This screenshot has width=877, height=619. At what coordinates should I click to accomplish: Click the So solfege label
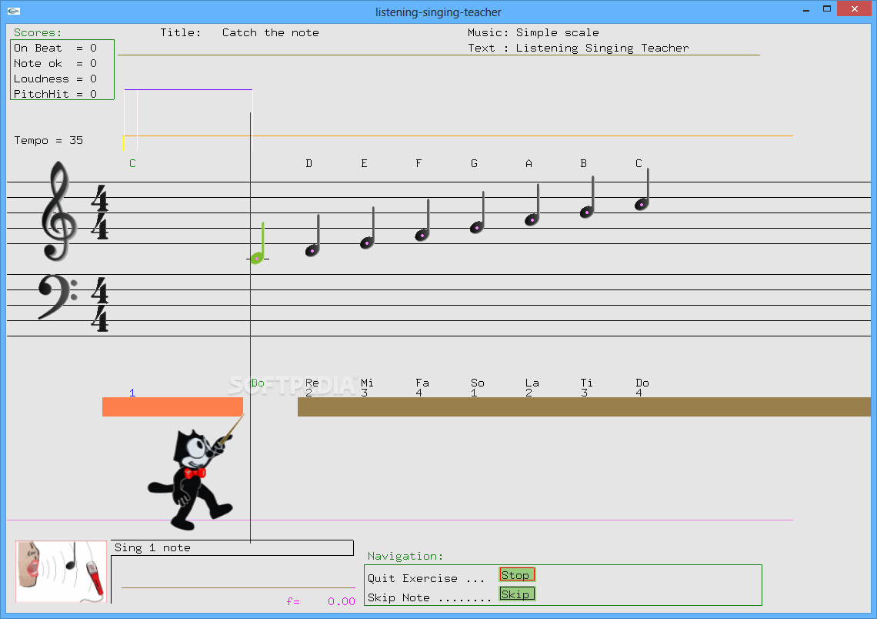click(x=477, y=383)
